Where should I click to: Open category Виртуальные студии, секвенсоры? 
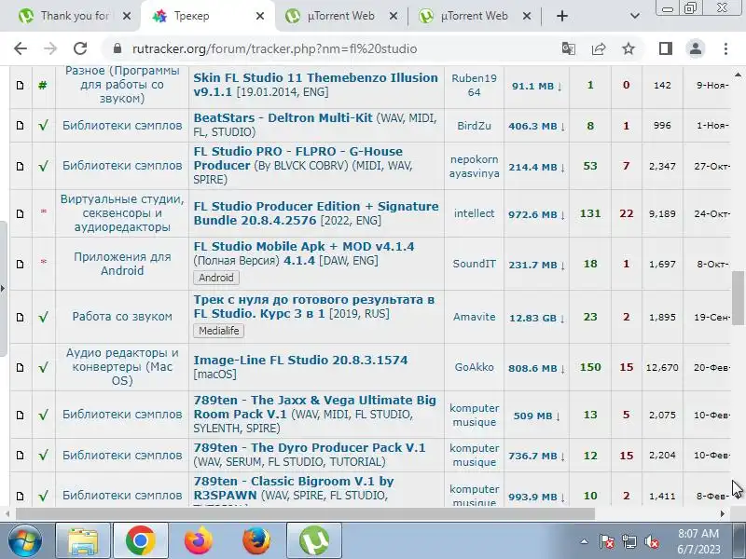[x=122, y=213]
